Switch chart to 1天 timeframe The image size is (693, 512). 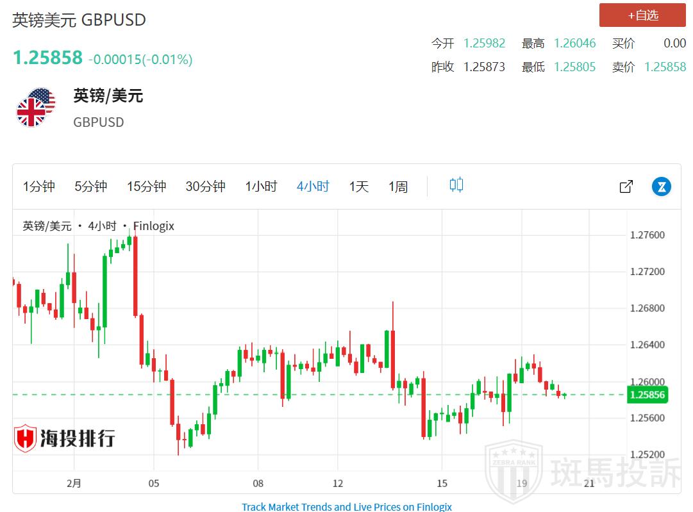click(x=359, y=186)
